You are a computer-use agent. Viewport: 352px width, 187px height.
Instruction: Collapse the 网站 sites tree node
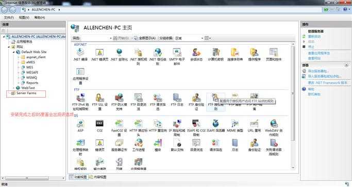(9, 47)
